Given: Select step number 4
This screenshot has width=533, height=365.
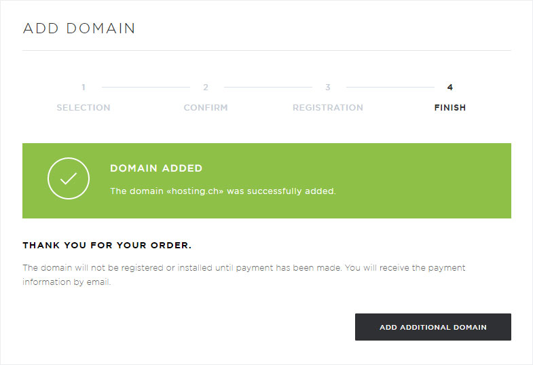Looking at the screenshot, I should tap(449, 88).
